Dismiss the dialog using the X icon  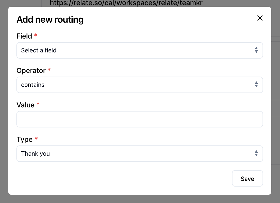click(x=260, y=18)
